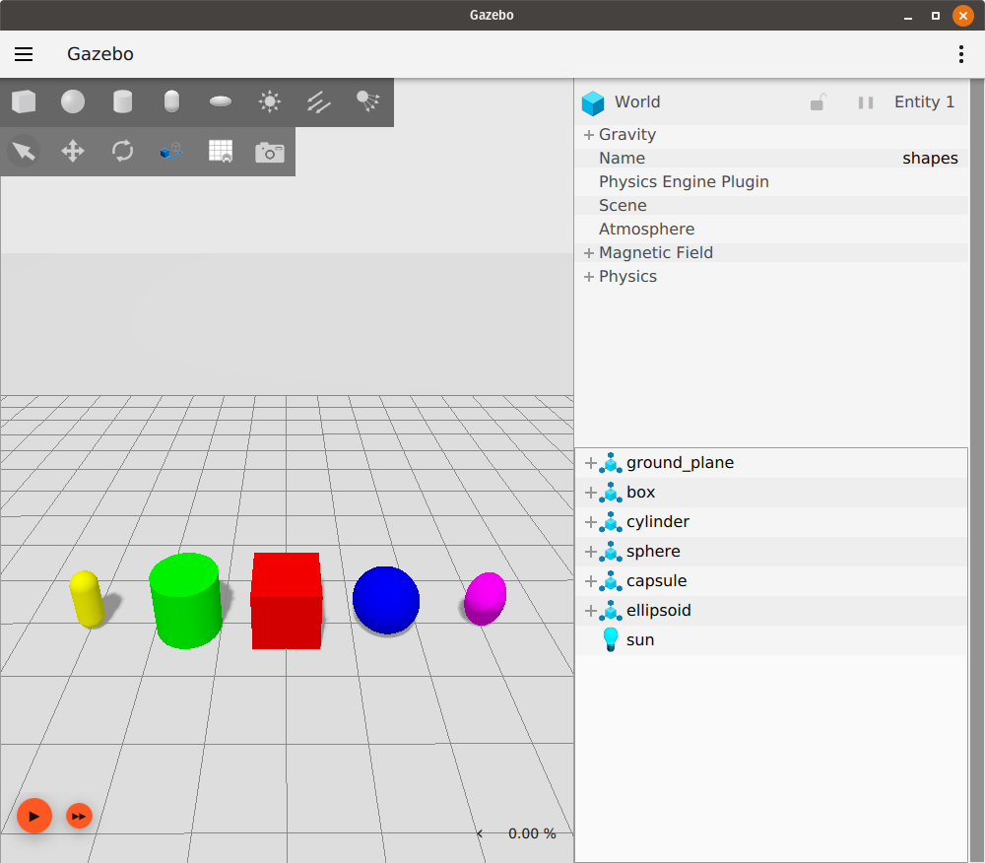This screenshot has height=863, width=985.
Task: Close the Gazebo window
Action: (963, 16)
